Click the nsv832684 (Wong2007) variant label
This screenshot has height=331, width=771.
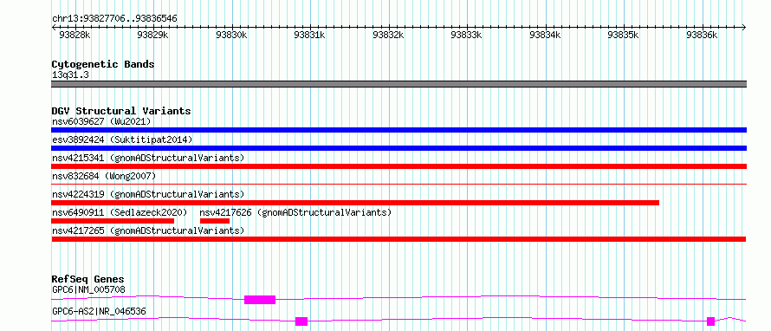(104, 176)
